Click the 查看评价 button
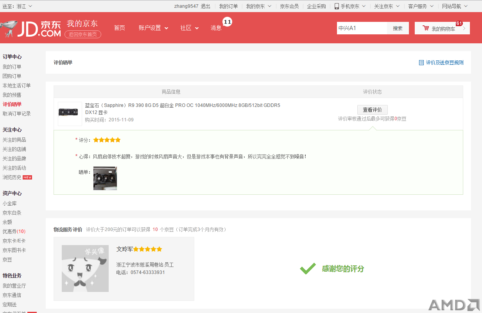 point(372,110)
